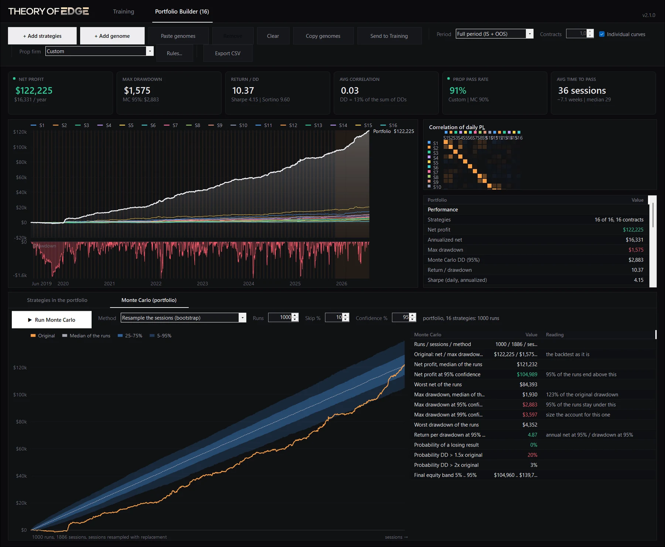The height and width of the screenshot is (547, 665).
Task: Click Send to Training button
Action: [389, 36]
